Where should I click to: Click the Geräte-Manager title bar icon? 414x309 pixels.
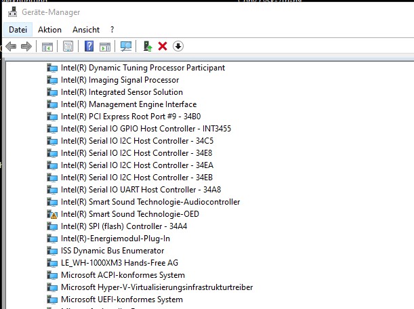12,12
